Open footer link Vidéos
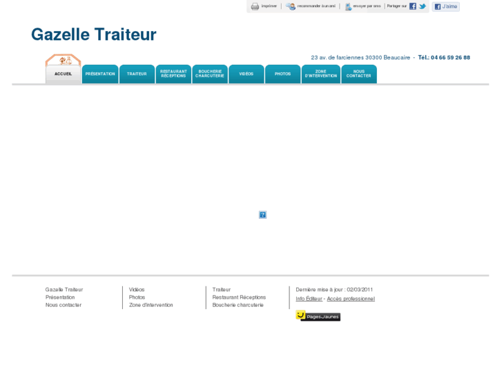 click(x=137, y=290)
